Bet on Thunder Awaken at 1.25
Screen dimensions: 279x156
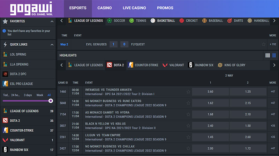pyautogui.click(x=248, y=92)
